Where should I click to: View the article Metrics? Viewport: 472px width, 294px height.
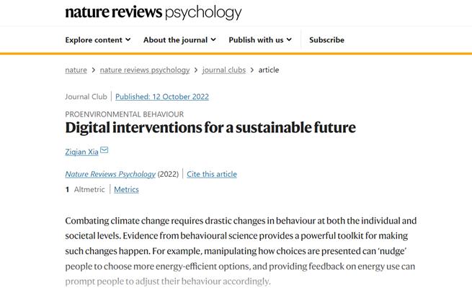(x=126, y=190)
